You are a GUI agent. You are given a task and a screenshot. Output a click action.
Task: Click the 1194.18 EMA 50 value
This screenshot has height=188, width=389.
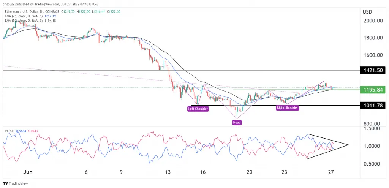point(51,21)
